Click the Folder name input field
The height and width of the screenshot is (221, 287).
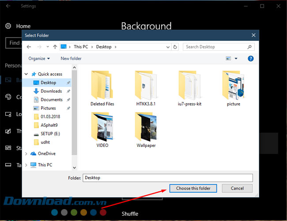[x=168, y=178]
